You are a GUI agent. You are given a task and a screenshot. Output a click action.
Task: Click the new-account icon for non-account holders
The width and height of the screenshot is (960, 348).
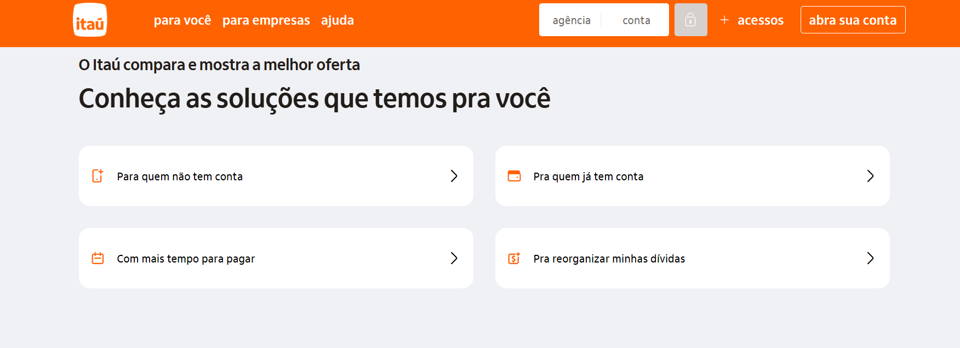(x=98, y=176)
